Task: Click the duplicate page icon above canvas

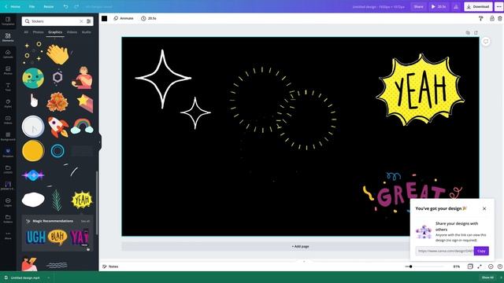Action: (x=468, y=33)
